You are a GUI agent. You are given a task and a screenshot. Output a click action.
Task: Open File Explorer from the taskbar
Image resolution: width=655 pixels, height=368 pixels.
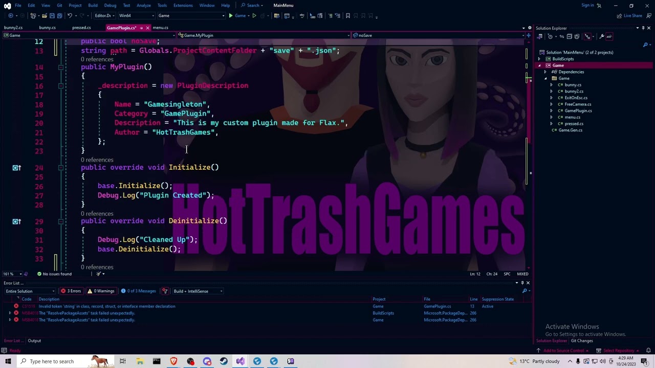pos(140,361)
